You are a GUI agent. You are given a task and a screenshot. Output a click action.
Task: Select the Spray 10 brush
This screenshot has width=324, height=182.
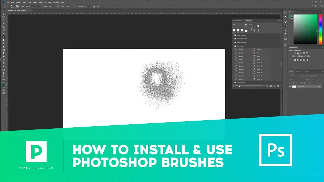[259, 63]
